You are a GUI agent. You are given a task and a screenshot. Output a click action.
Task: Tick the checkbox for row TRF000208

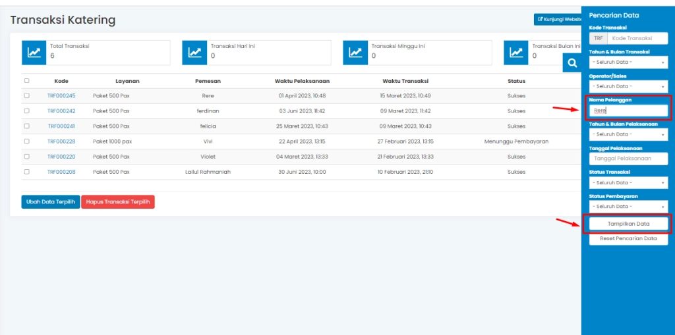[x=27, y=171]
